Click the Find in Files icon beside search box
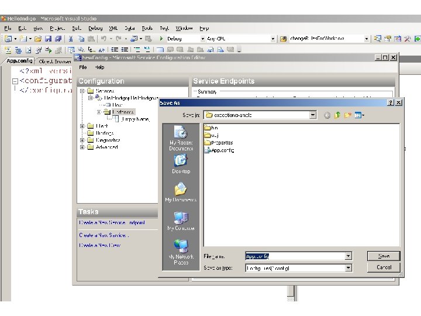The image size is (421, 316). 284,39
